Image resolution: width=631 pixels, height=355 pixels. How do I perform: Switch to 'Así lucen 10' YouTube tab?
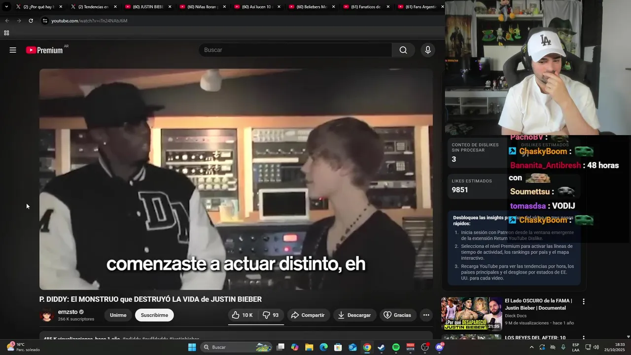[257, 7]
